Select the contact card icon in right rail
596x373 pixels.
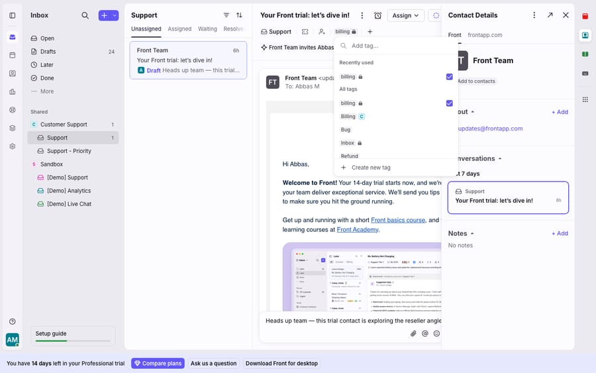coord(585,35)
